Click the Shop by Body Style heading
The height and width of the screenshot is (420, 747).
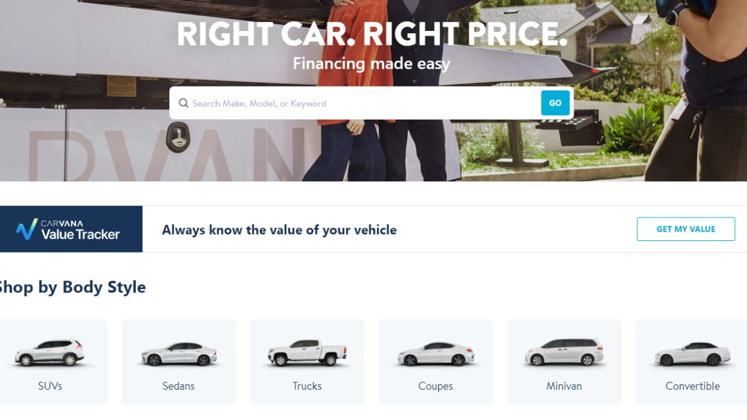click(x=72, y=287)
